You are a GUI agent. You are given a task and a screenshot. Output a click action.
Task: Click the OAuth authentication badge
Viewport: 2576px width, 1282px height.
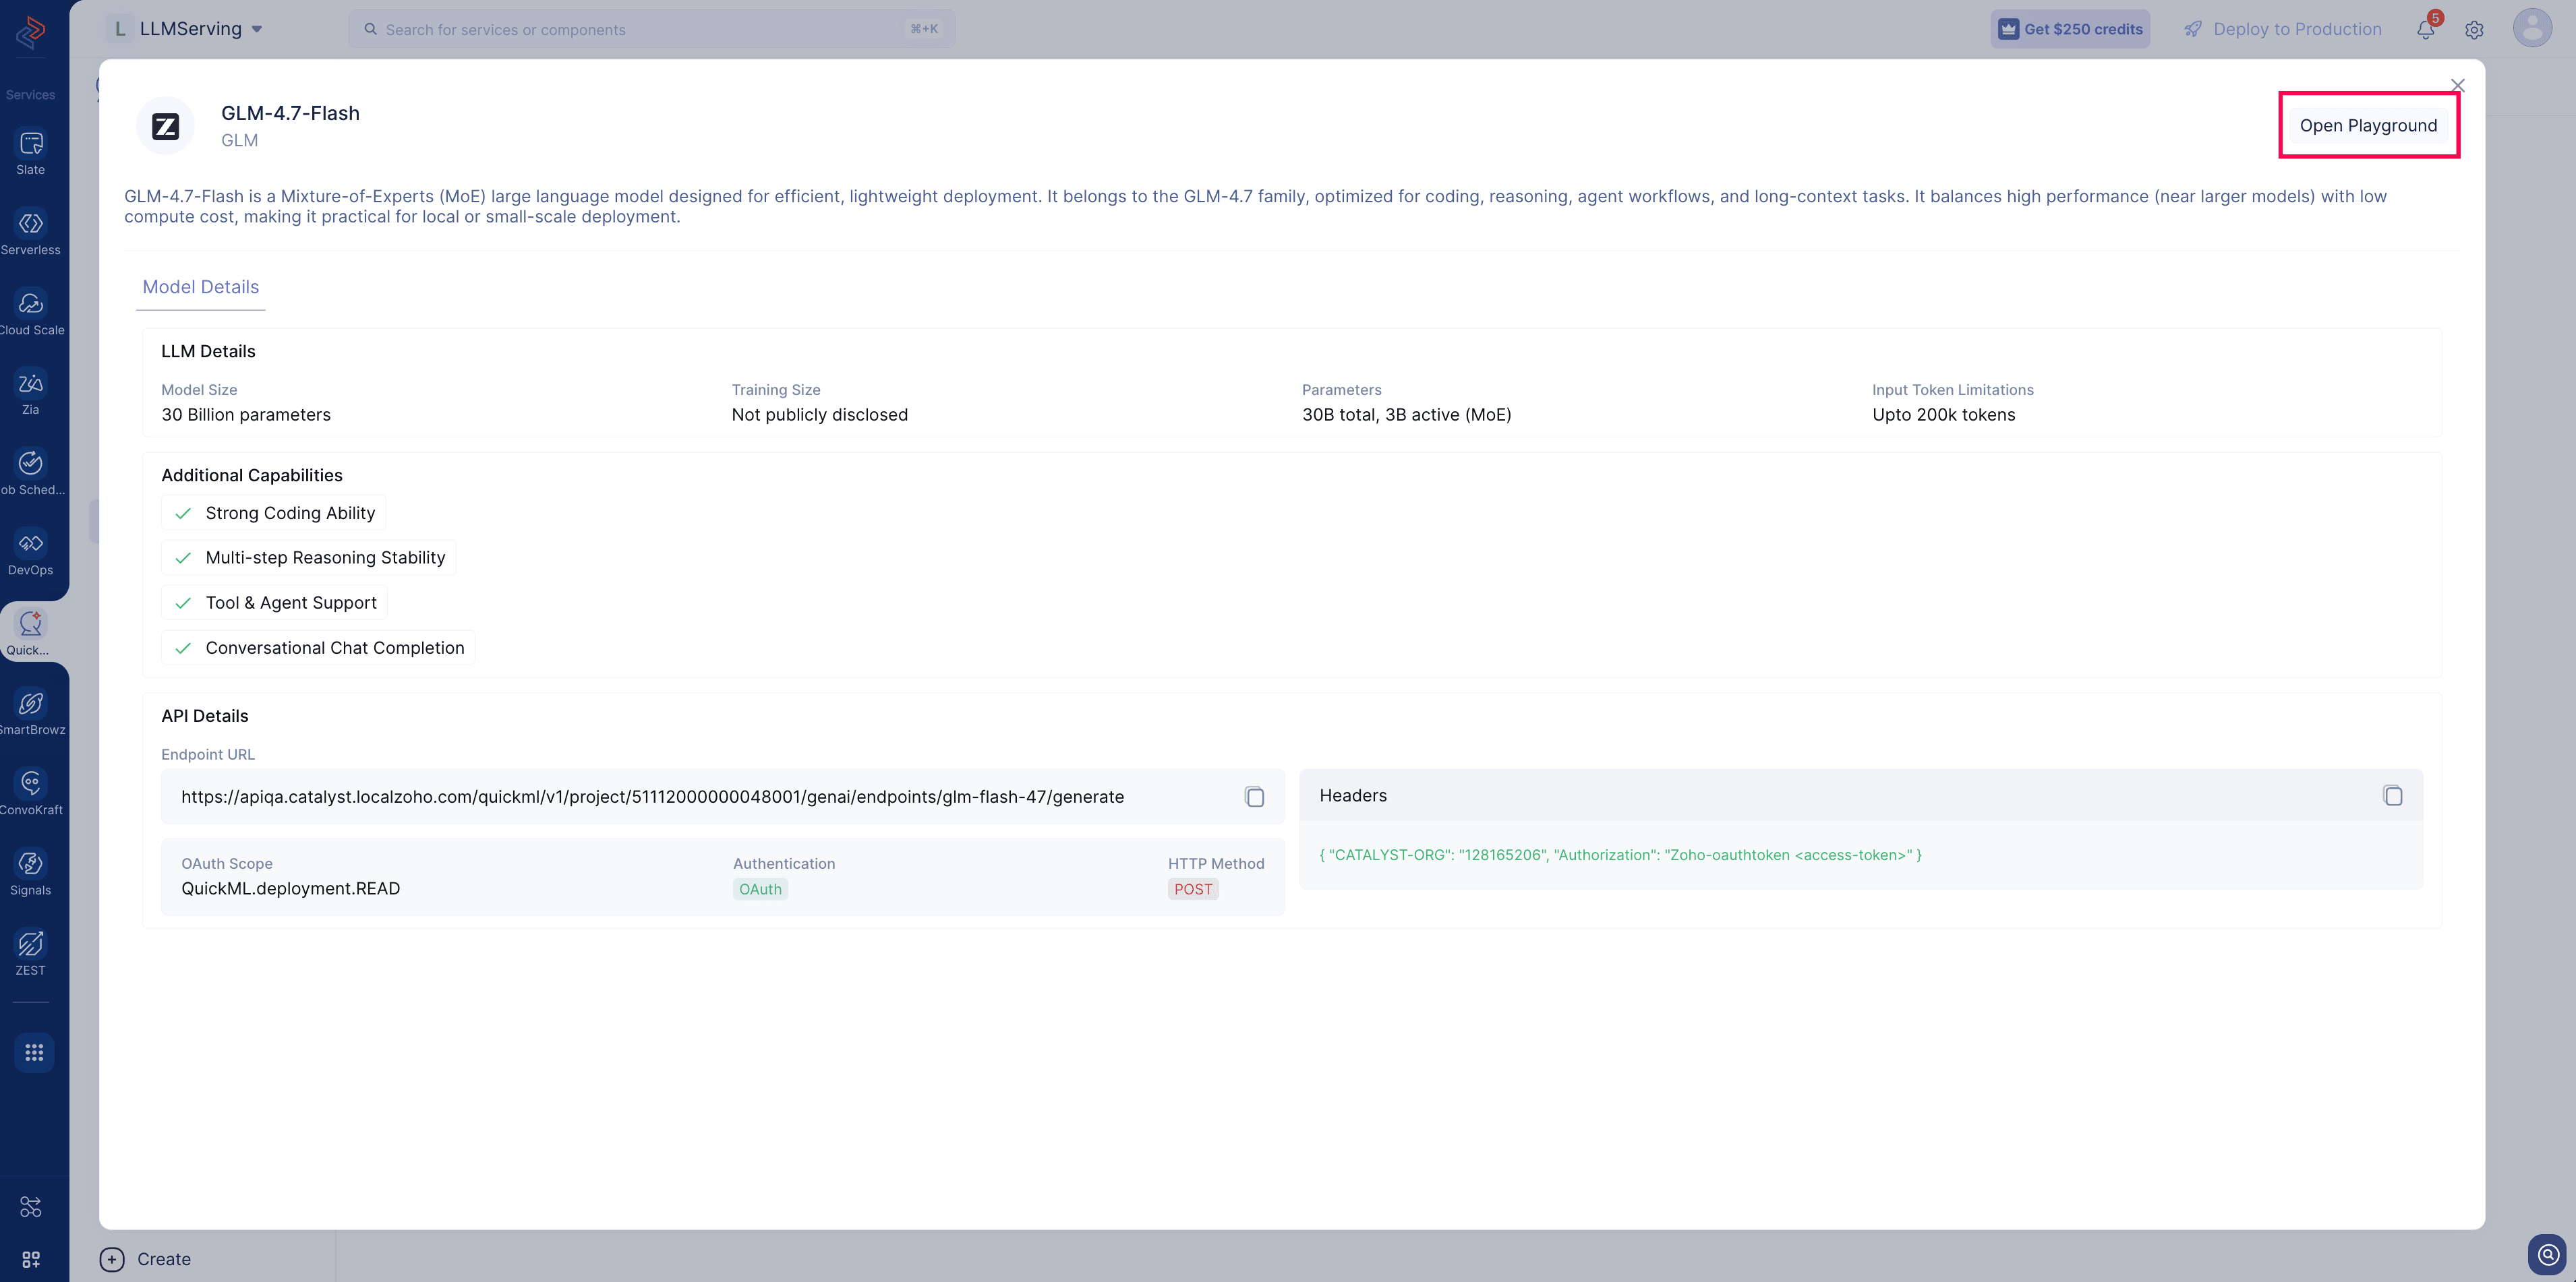760,889
